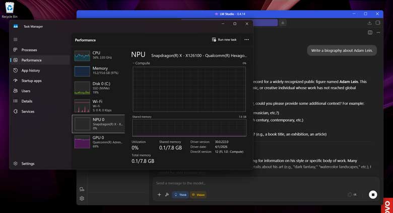The image size is (393, 213).
Task: Go to App history in Task Manager
Action: [40, 71]
